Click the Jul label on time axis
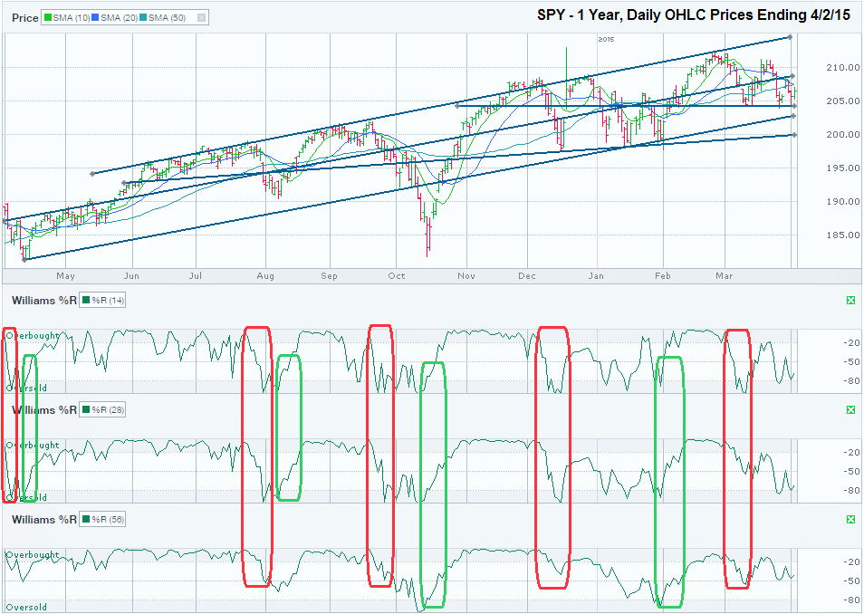864x614 pixels. coord(196,275)
